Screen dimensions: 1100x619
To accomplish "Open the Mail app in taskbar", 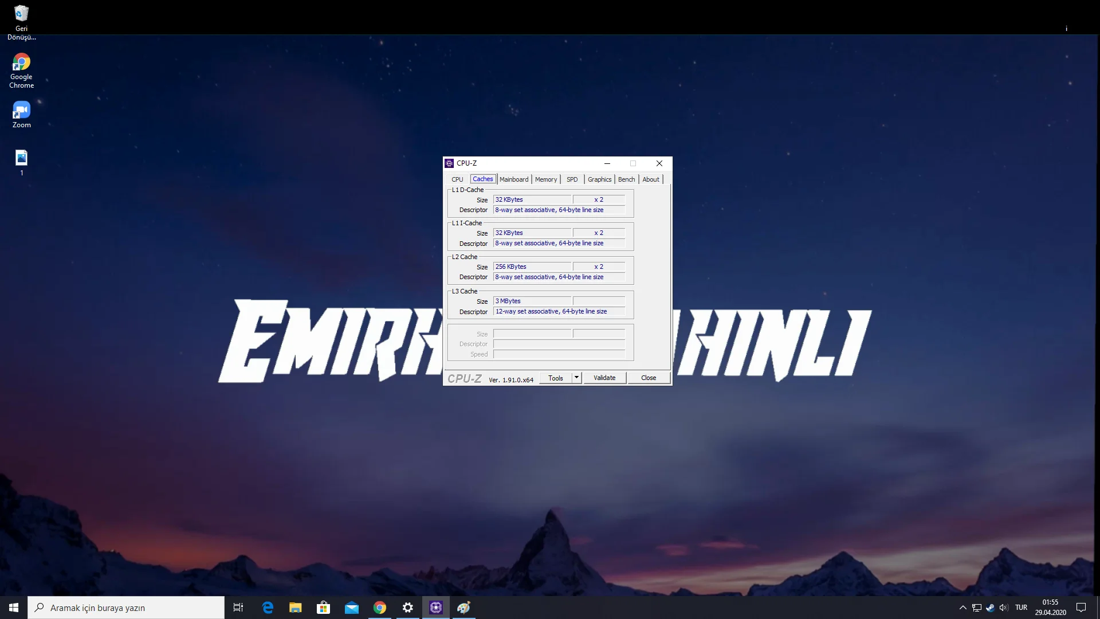I will (x=352, y=608).
